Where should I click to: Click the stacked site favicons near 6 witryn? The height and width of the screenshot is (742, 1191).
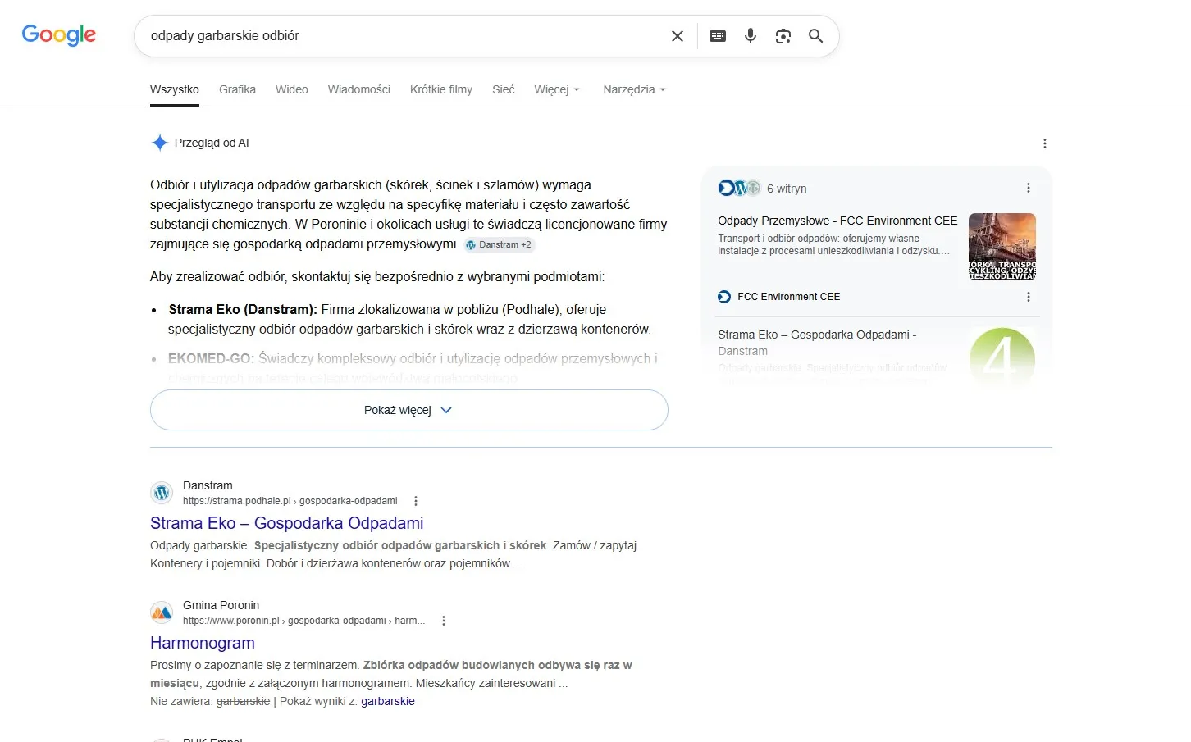pos(739,188)
